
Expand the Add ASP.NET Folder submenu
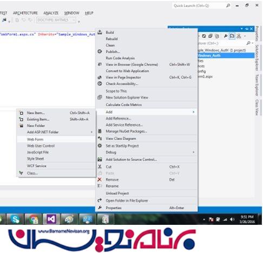(x=56, y=132)
